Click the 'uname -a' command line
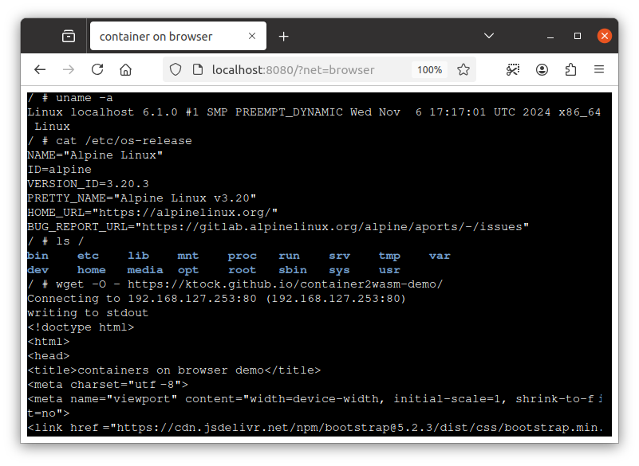The image size is (639, 466). pyautogui.click(x=69, y=98)
